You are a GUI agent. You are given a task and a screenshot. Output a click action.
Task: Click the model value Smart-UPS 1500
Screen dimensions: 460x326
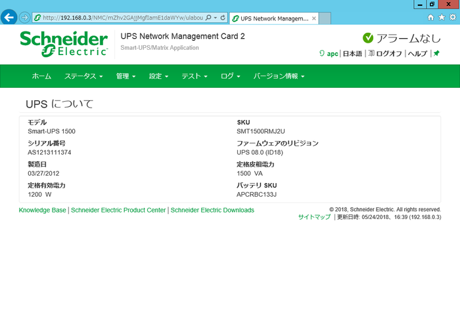point(52,131)
